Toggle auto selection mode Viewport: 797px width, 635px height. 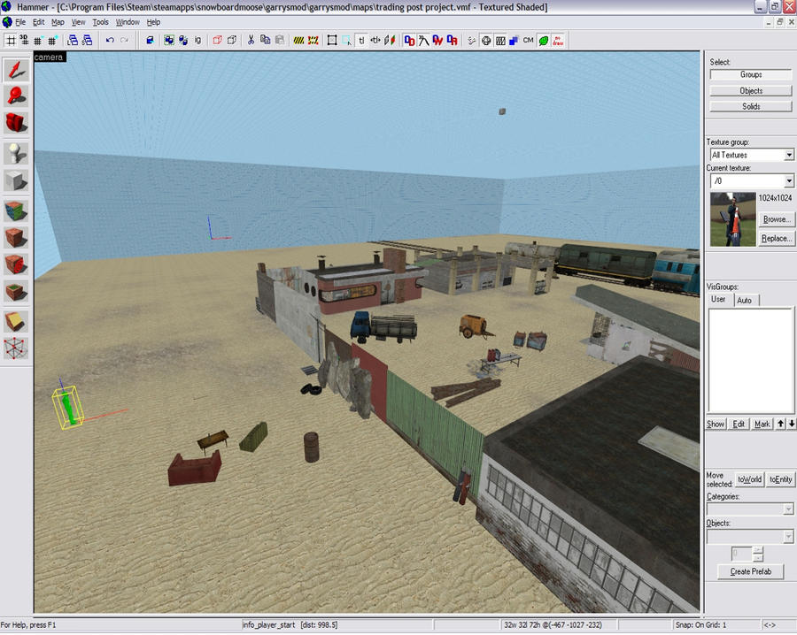pyautogui.click(x=346, y=40)
